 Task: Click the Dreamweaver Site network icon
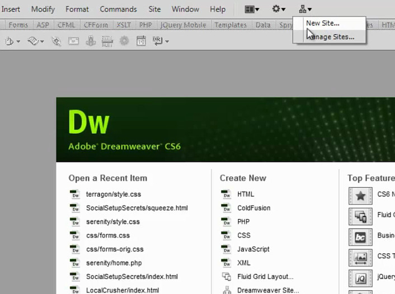227,290
